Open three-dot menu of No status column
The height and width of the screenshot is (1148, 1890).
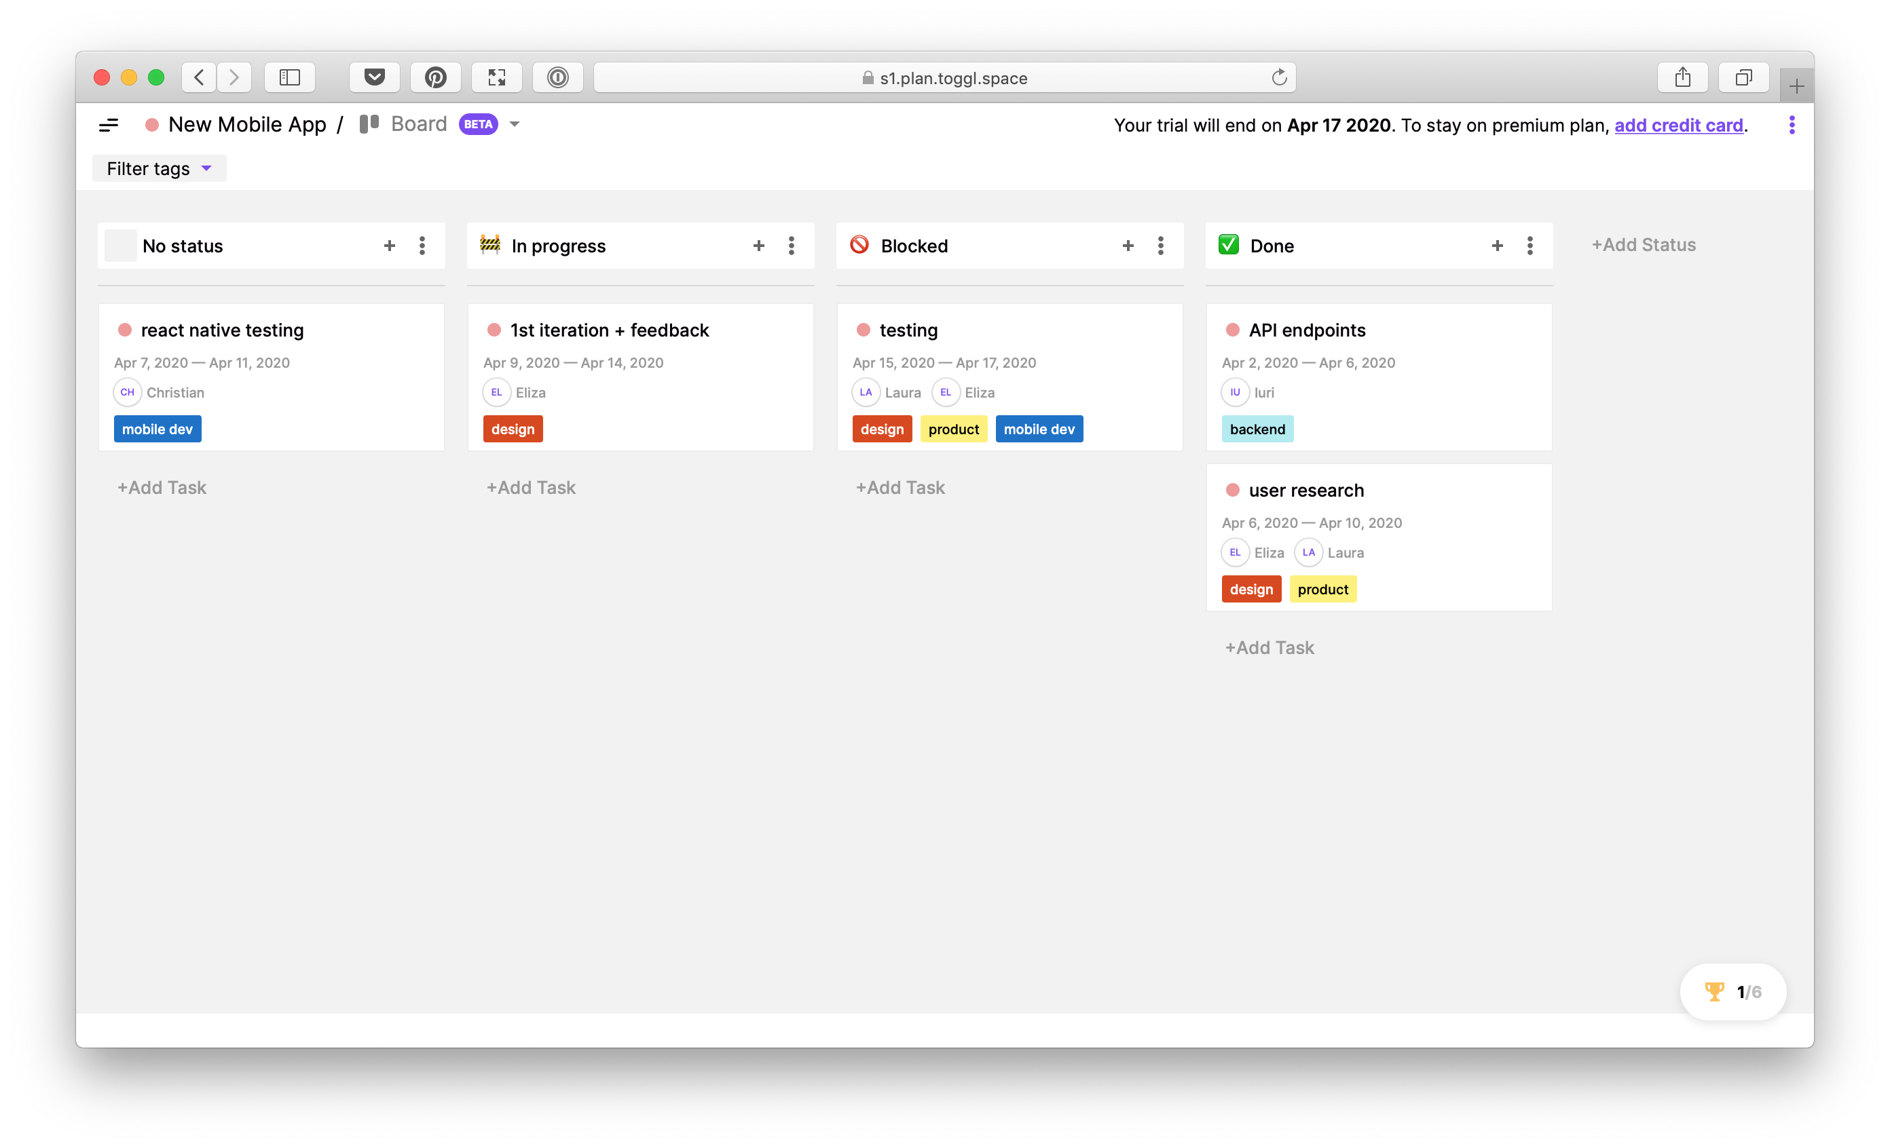tap(422, 245)
